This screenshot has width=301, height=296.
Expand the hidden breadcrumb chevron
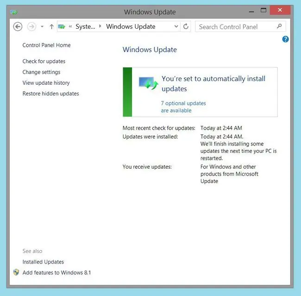pyautogui.click(x=70, y=26)
